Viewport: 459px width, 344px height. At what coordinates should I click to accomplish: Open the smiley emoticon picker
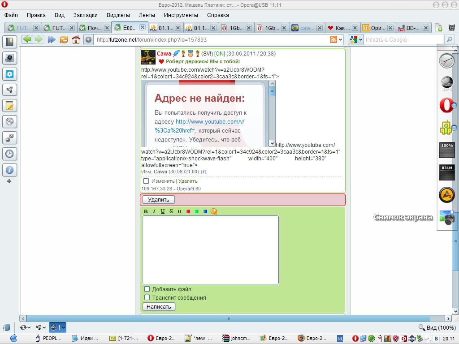[x=214, y=211]
